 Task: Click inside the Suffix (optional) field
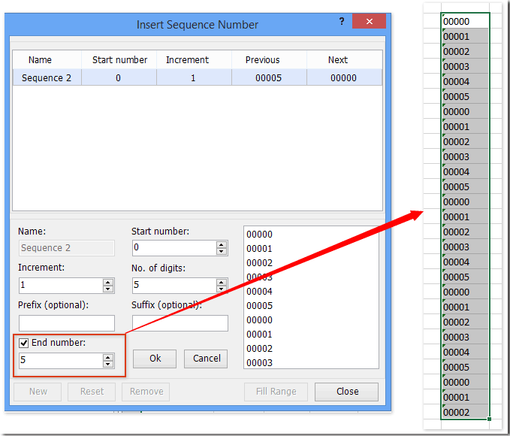(x=180, y=323)
